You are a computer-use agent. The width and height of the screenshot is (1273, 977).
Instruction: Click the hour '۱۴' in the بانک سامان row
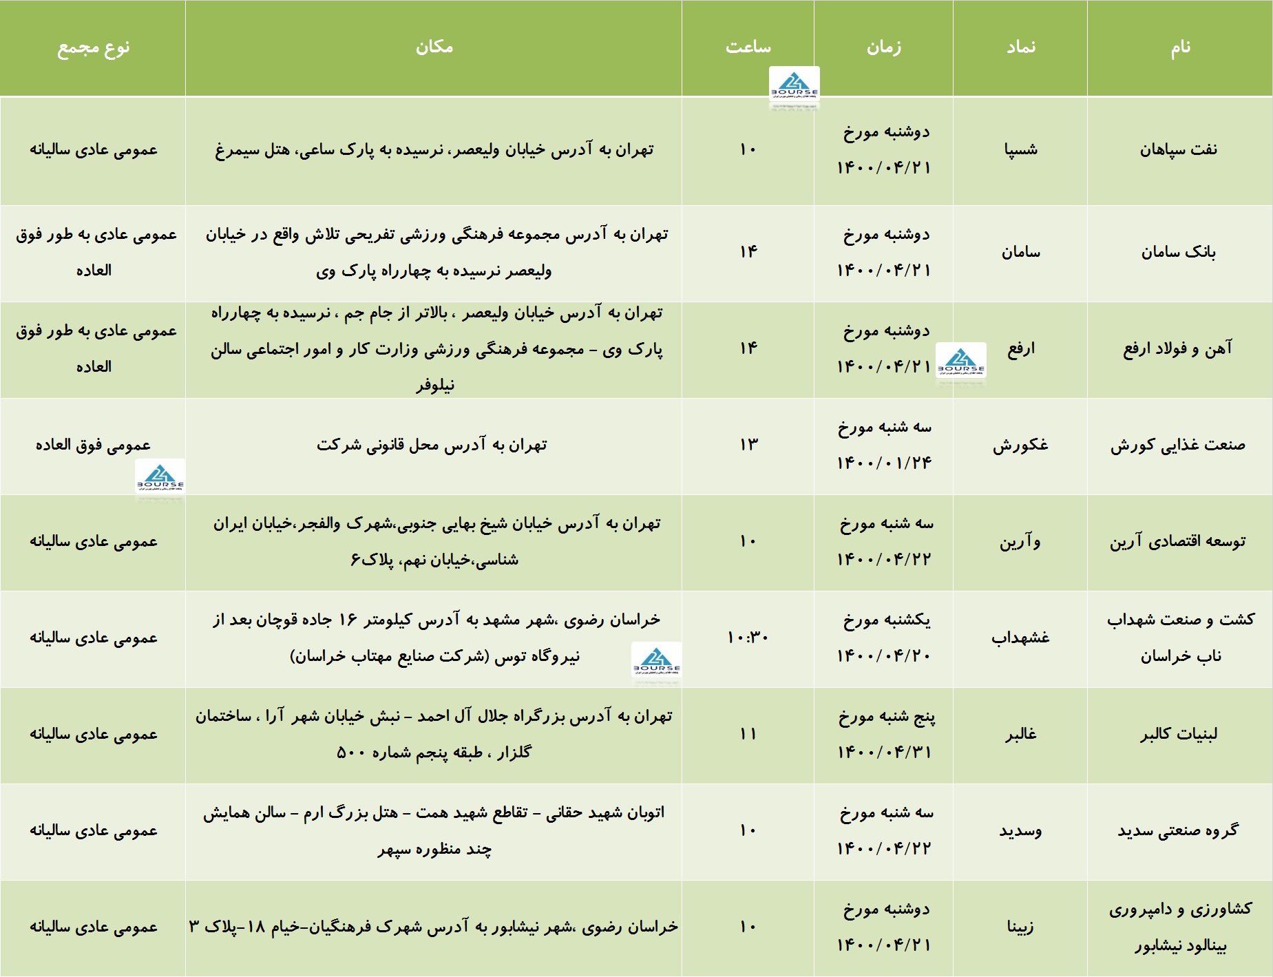click(x=748, y=252)
